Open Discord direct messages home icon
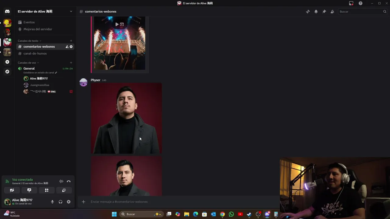 7,12
